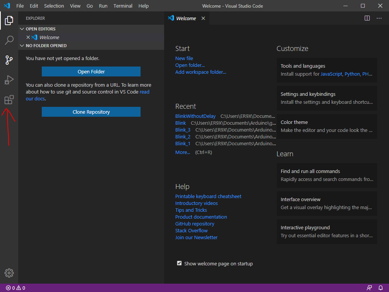
Task: Click the More... recent items link
Action: tap(183, 152)
